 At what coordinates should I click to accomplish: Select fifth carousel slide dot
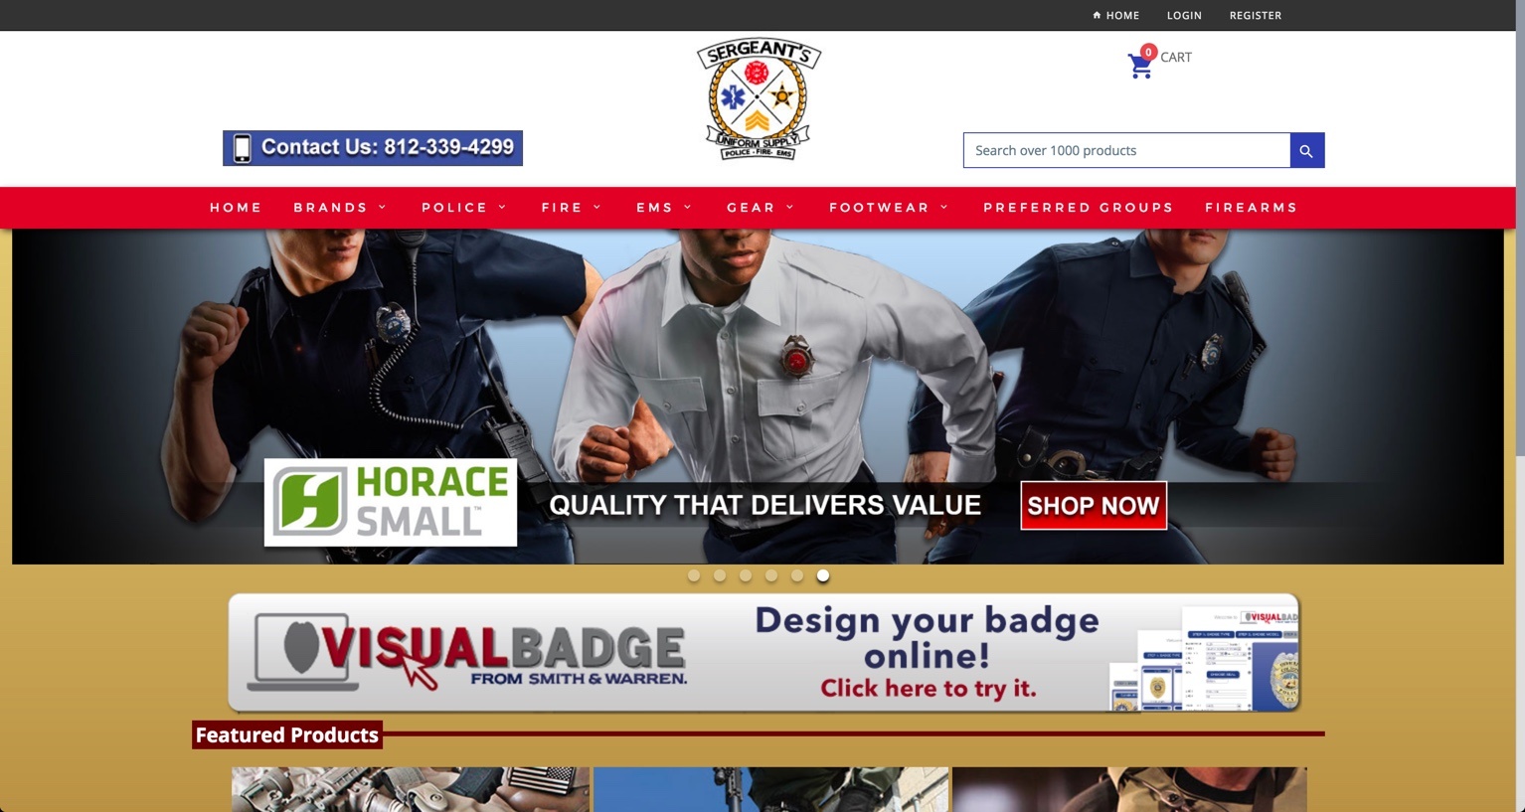[797, 575]
